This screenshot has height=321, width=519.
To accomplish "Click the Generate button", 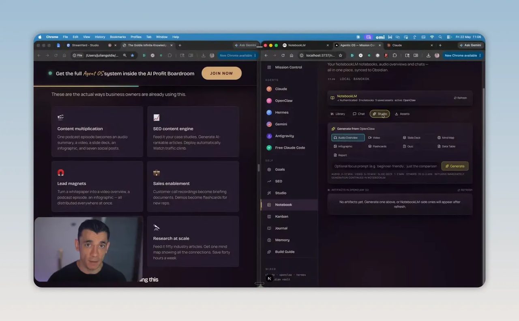I will click(x=455, y=166).
